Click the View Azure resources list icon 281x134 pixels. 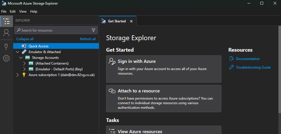112,131
